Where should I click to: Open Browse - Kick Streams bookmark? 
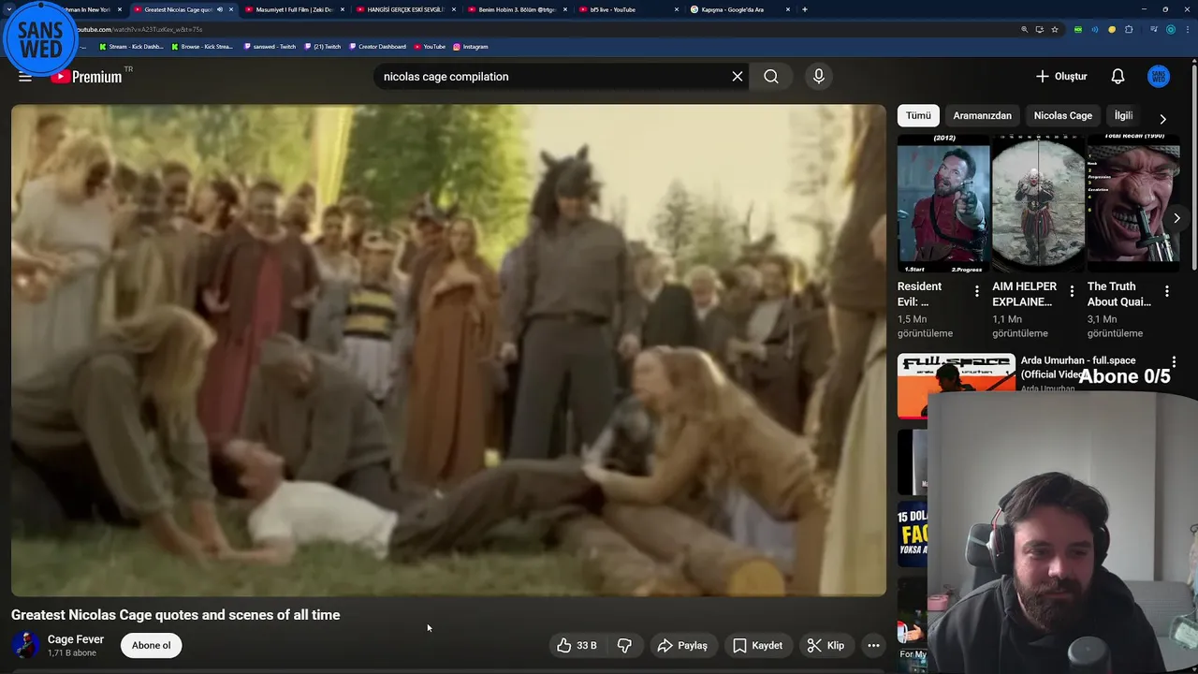[x=202, y=46]
